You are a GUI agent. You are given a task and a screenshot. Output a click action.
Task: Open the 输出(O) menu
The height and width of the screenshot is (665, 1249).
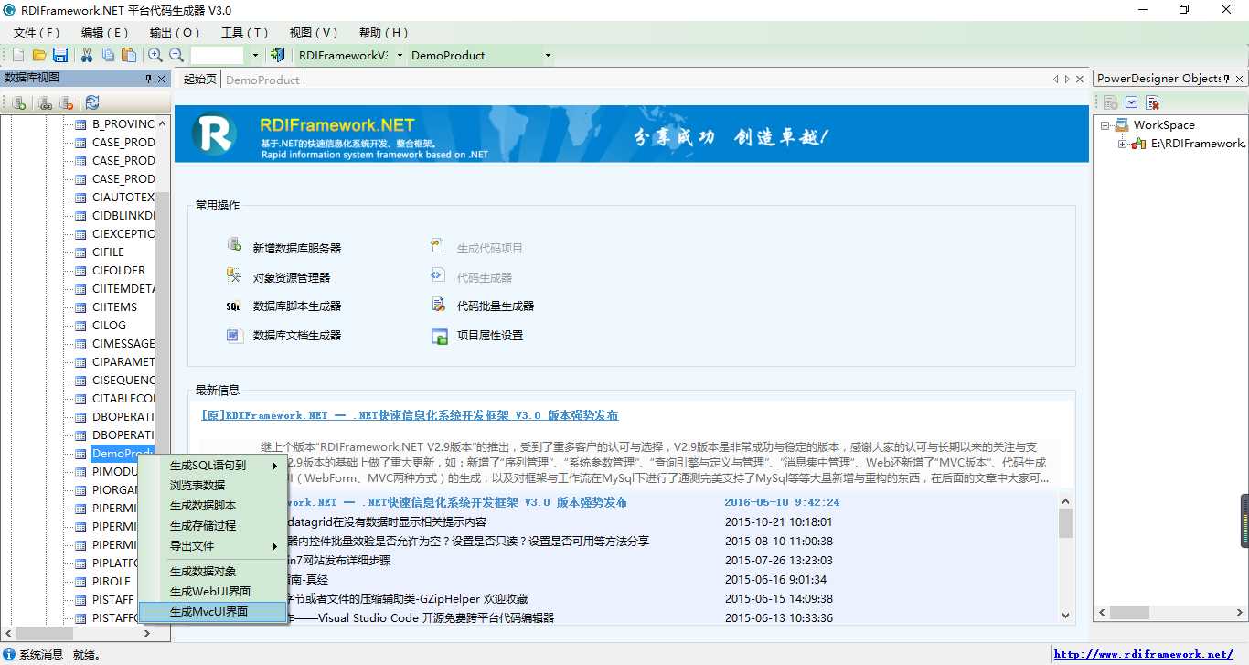click(174, 33)
